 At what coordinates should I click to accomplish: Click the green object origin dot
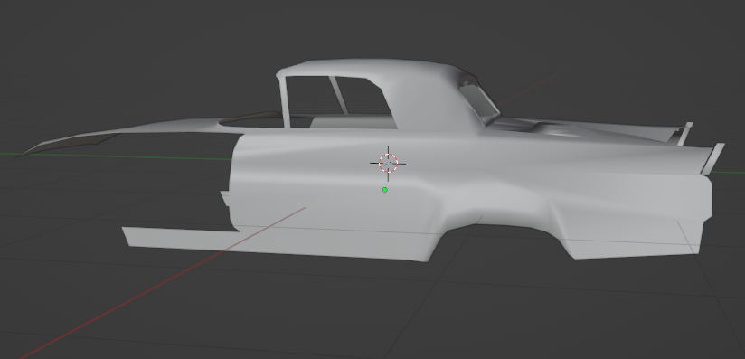coord(385,190)
